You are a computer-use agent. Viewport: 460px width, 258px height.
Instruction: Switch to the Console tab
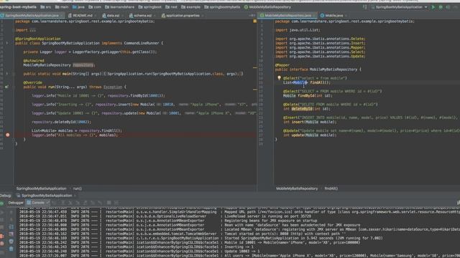tap(37, 203)
